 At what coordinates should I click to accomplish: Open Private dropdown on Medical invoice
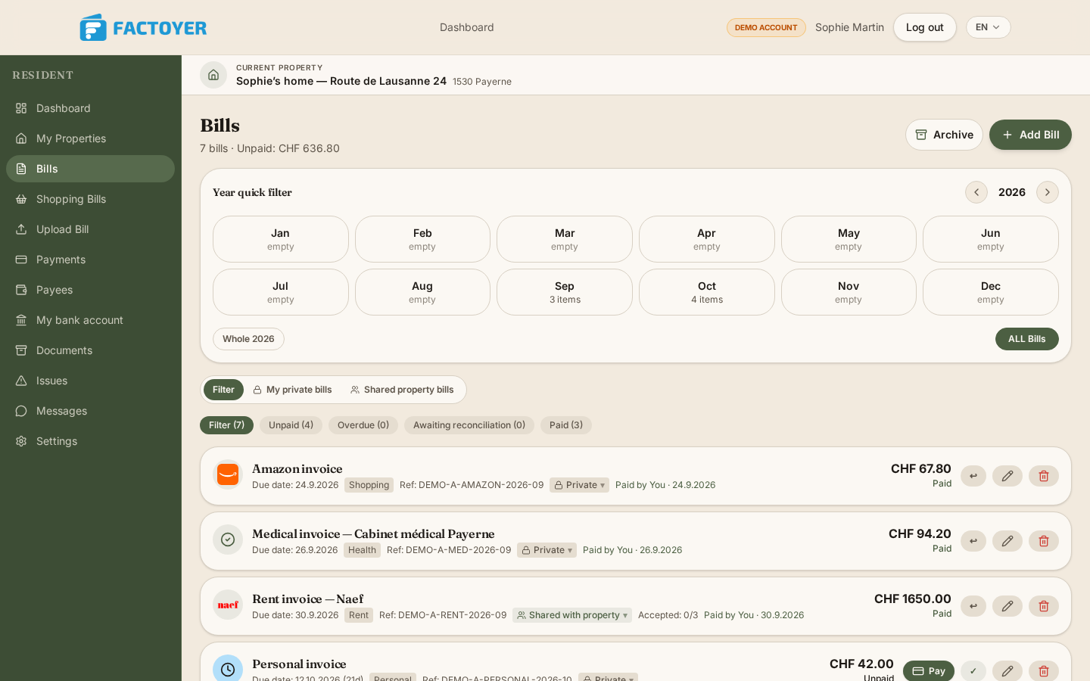tap(547, 550)
